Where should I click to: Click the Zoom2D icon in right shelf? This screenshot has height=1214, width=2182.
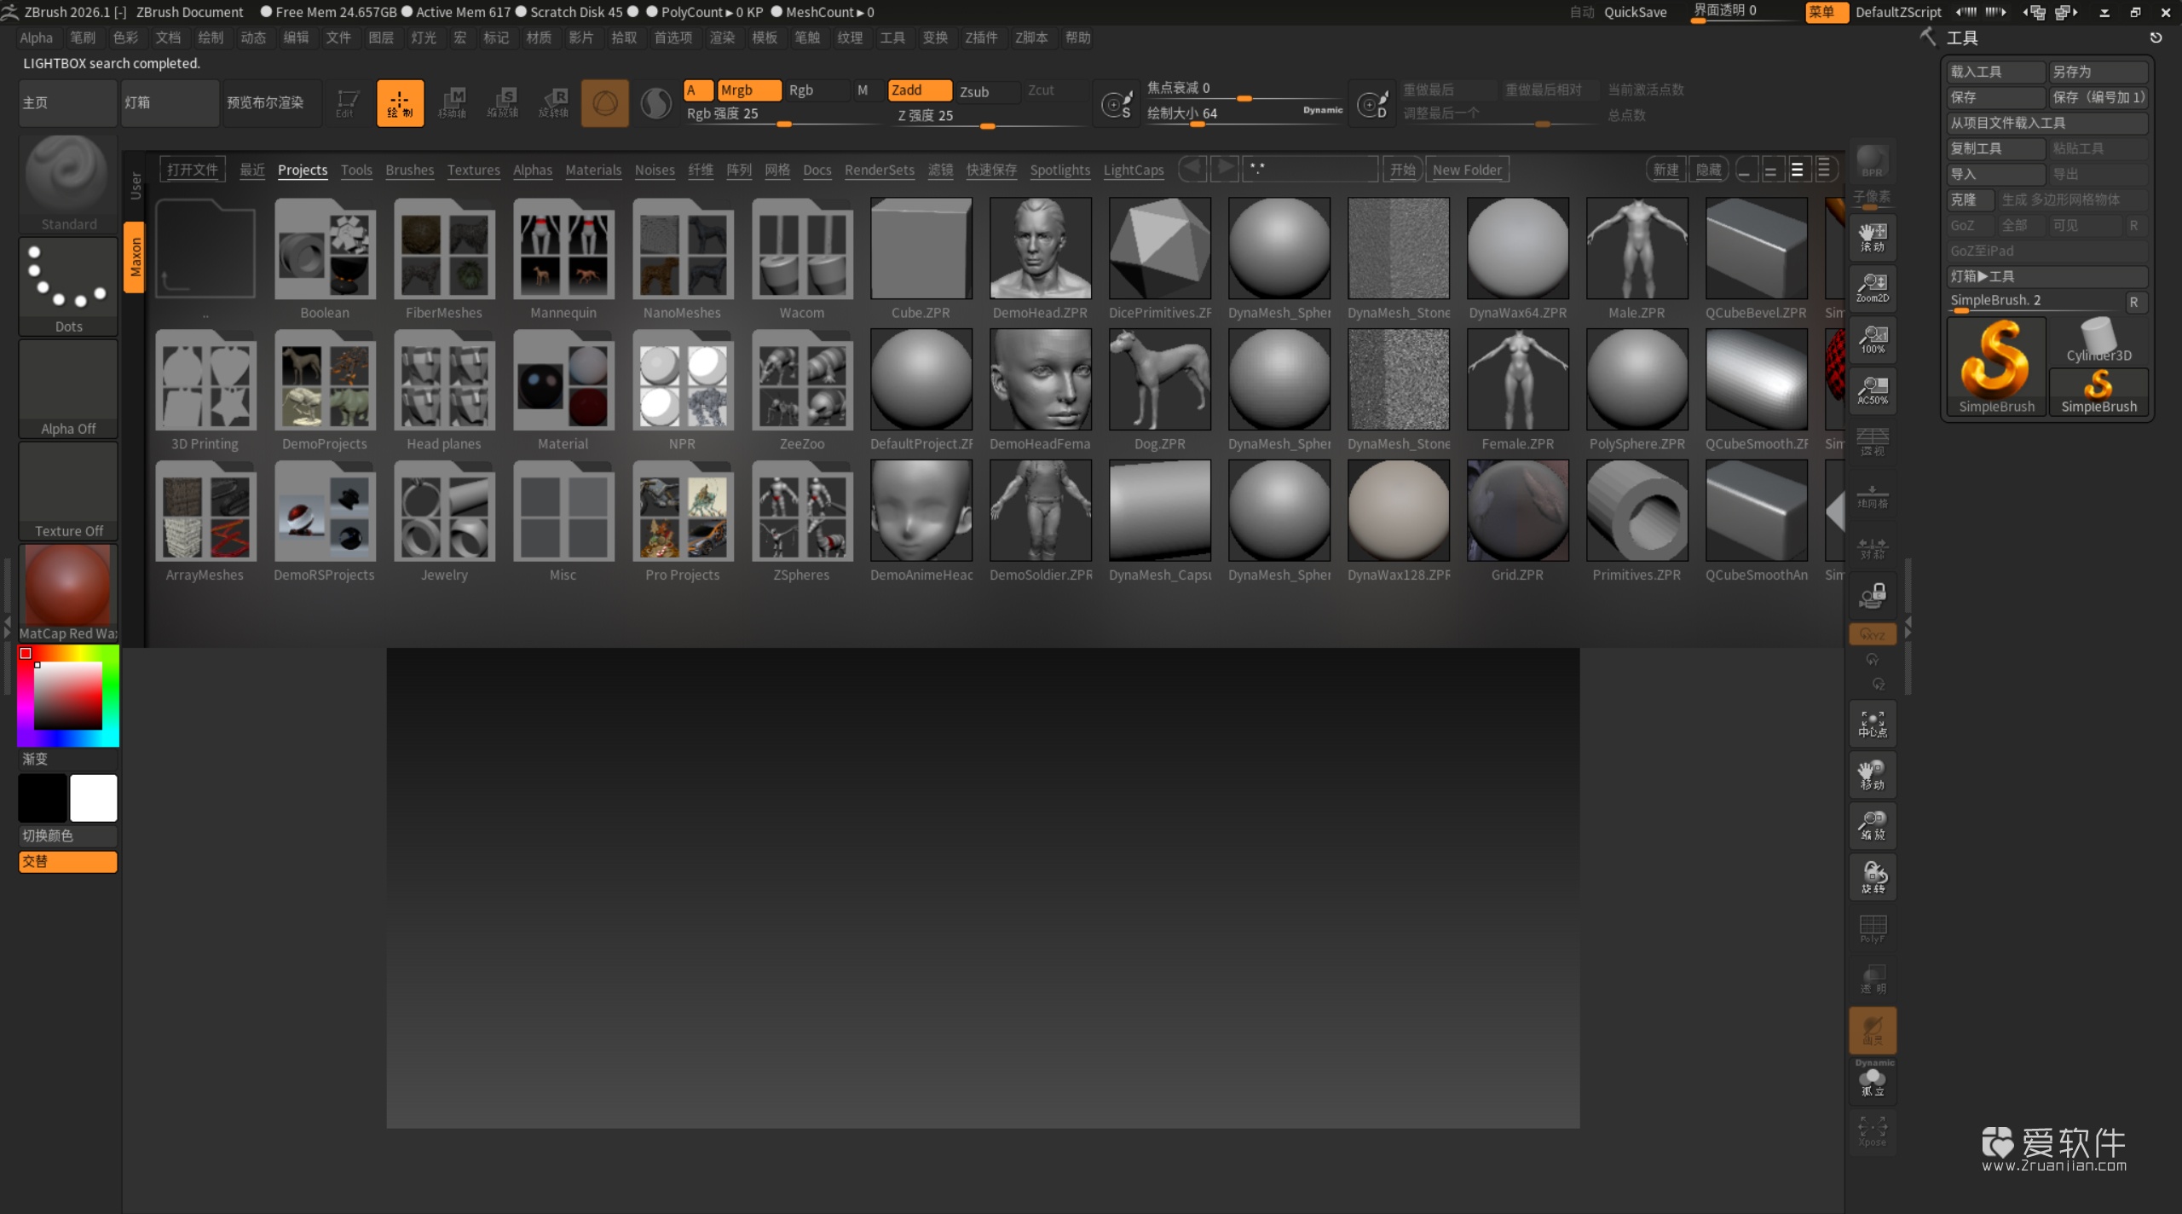coord(1872,287)
